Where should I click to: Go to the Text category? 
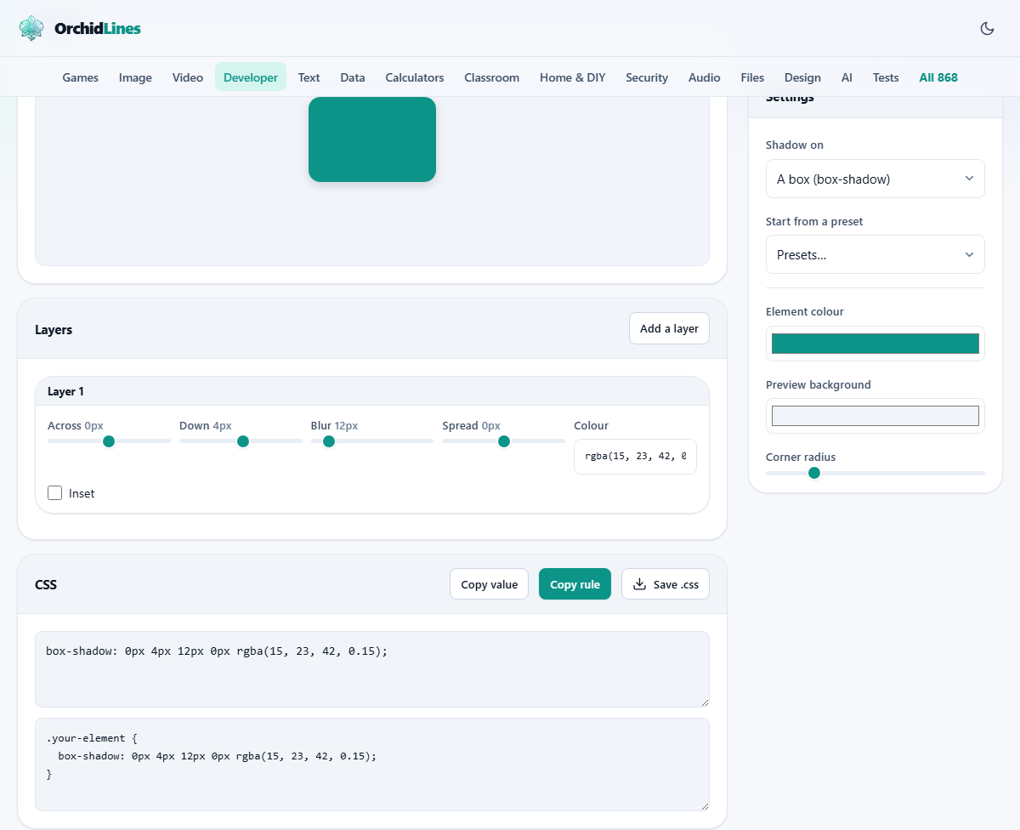point(309,77)
